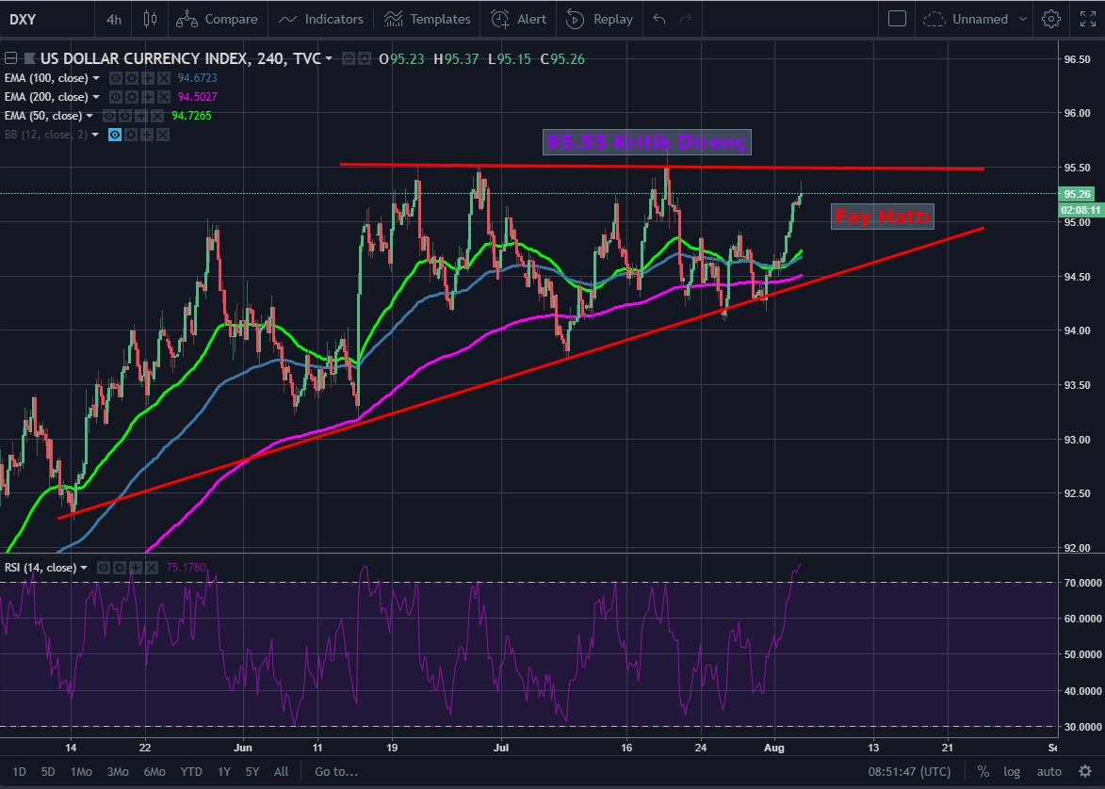
Task: Hide the EMA (50, close) indicator
Action: click(x=109, y=116)
